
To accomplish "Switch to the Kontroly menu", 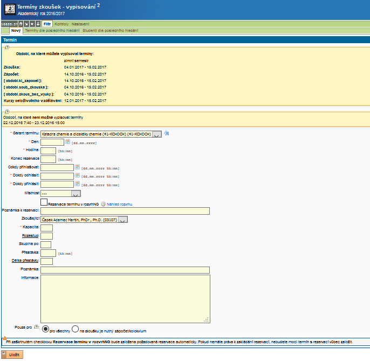I will click(x=61, y=24).
